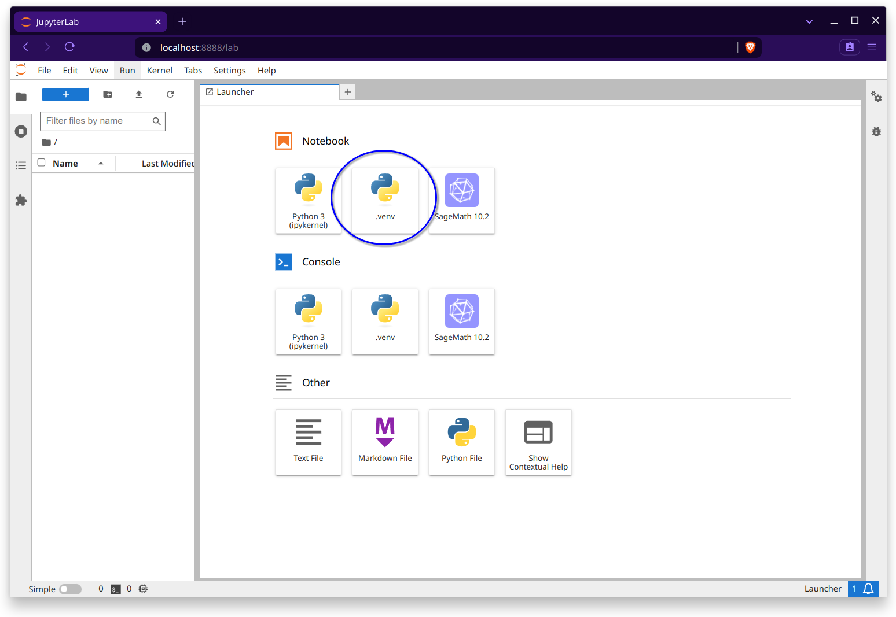Open the Debugger bug icon panel
The image size is (896, 617).
point(876,132)
